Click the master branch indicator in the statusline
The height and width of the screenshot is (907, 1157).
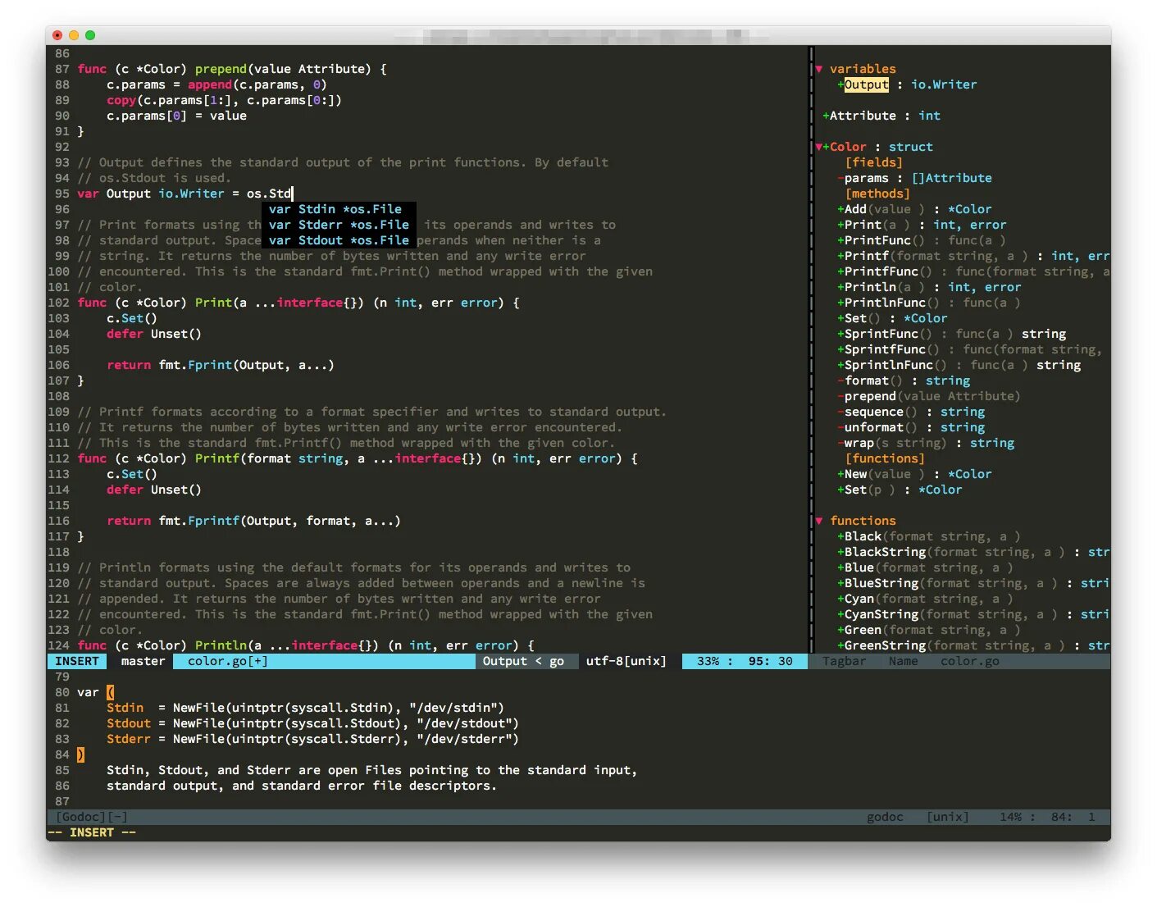click(141, 661)
